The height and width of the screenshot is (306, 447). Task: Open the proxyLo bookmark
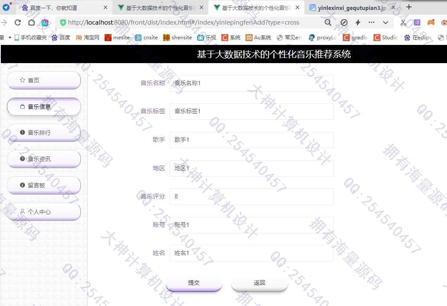[322, 37]
